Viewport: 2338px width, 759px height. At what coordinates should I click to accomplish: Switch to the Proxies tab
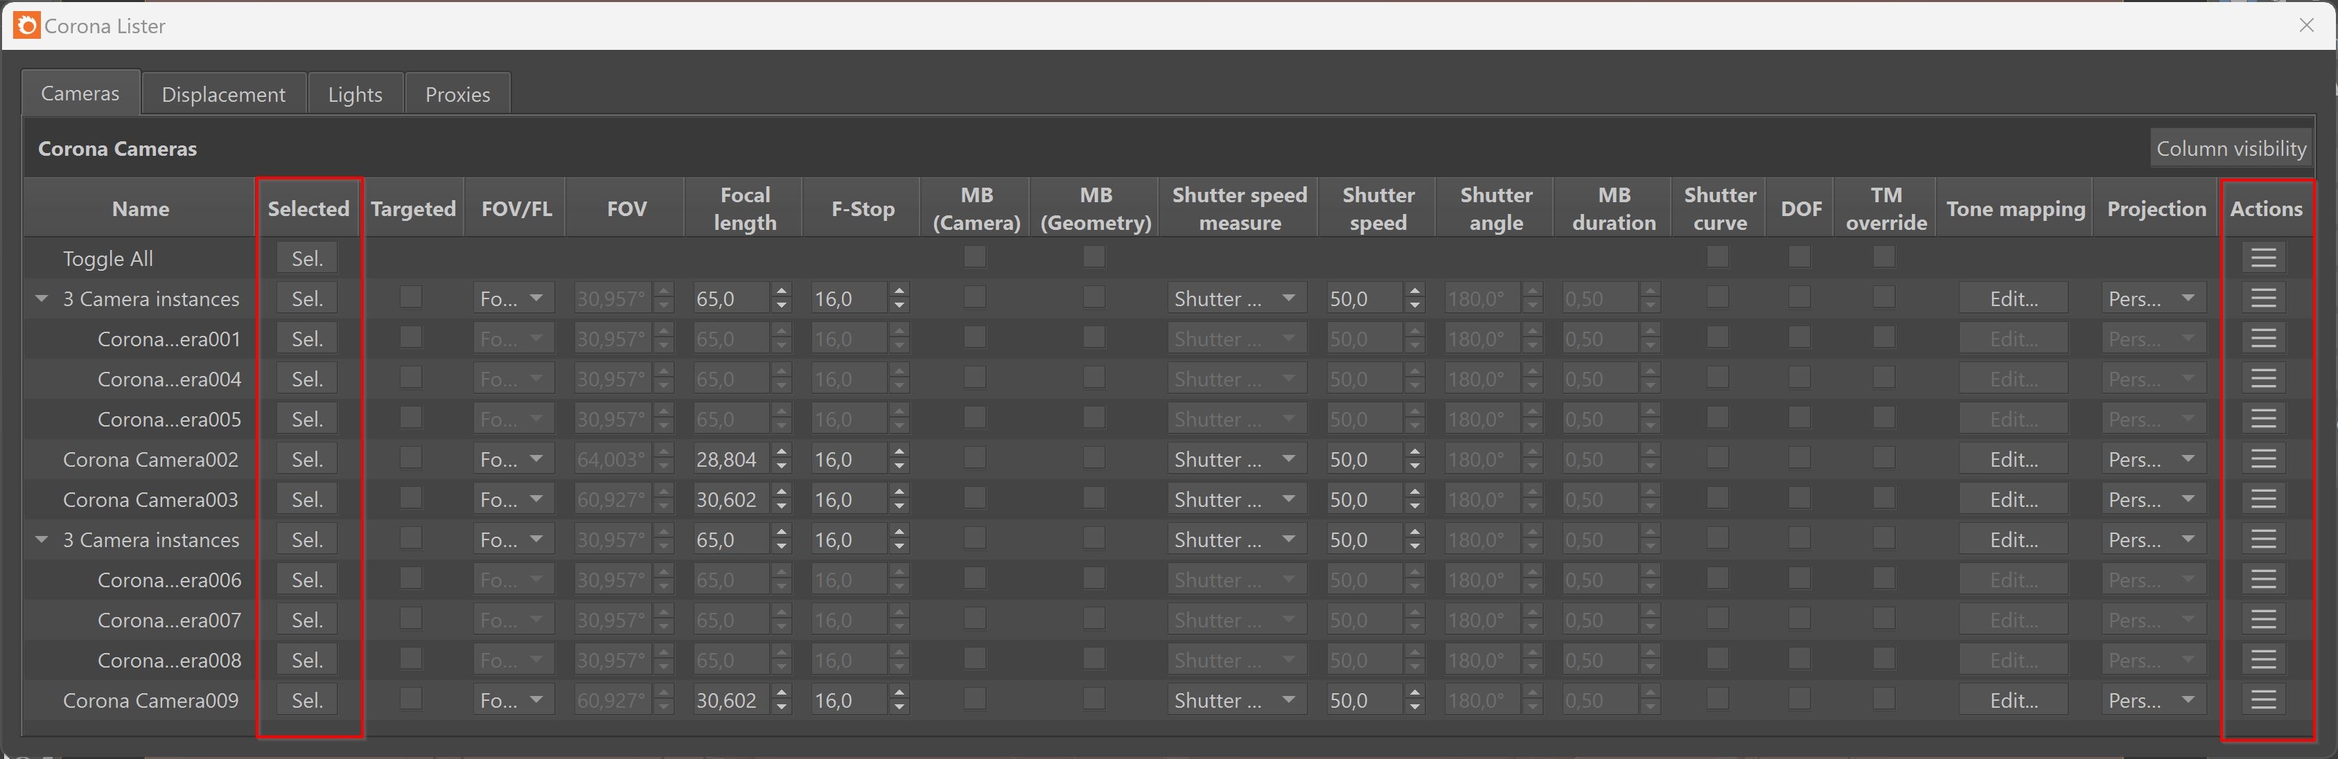point(457,93)
